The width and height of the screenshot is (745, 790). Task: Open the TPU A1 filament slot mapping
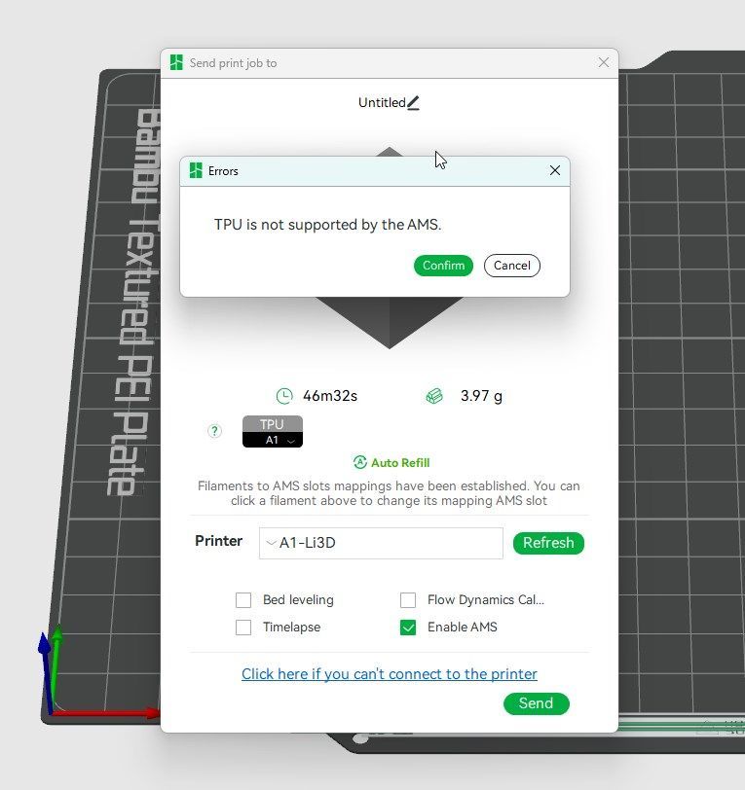tap(273, 432)
